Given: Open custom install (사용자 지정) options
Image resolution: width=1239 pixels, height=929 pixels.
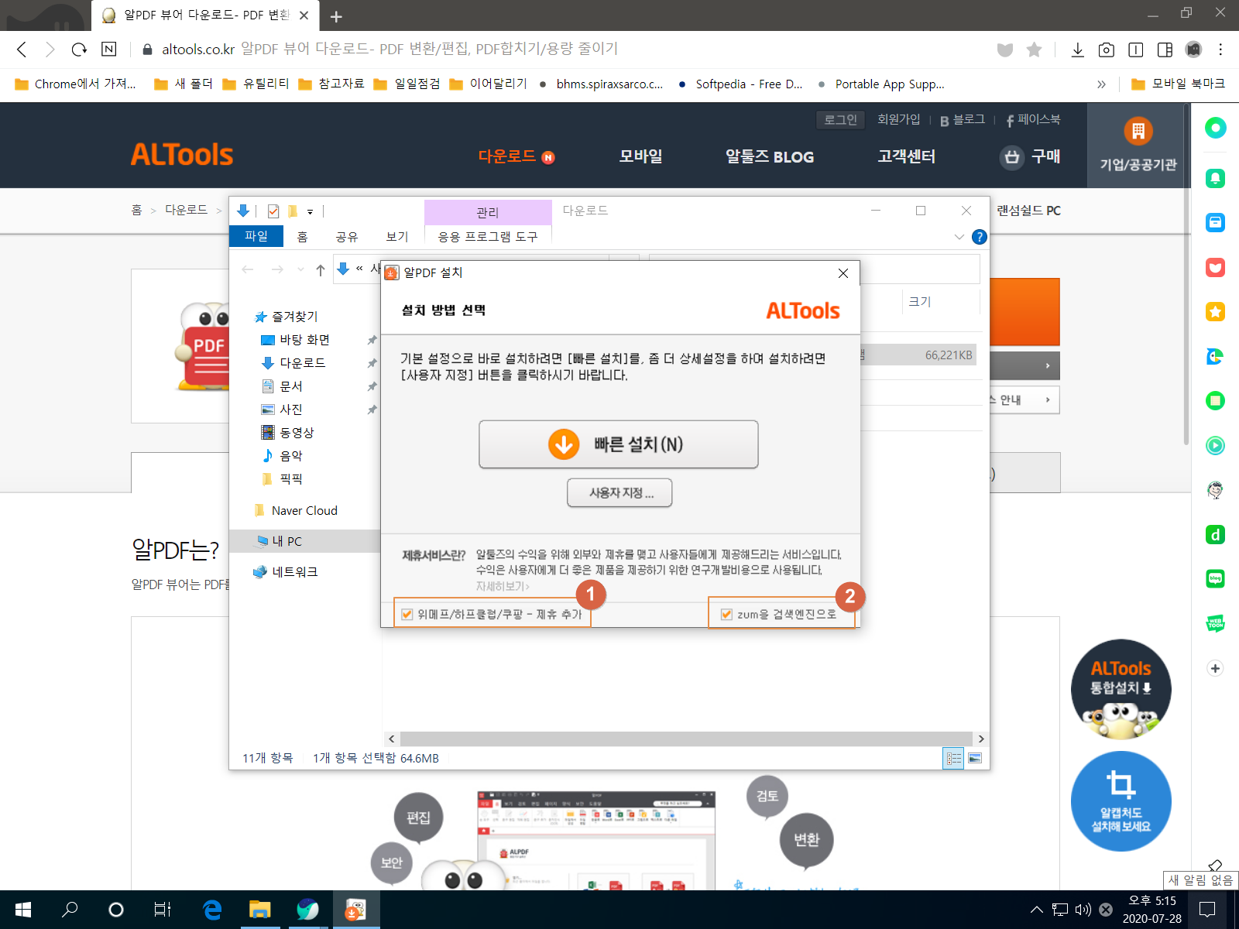Looking at the screenshot, I should 619,492.
